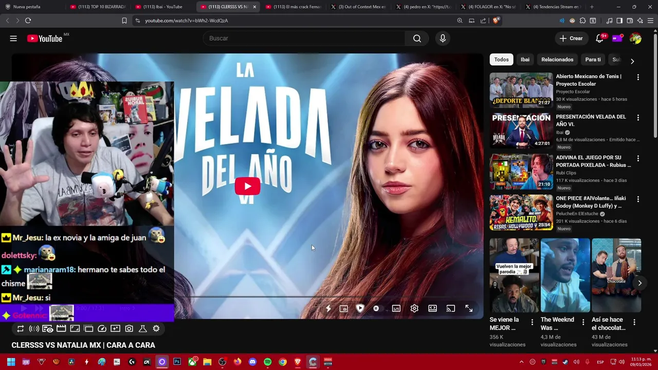Reload the page

tap(28, 21)
